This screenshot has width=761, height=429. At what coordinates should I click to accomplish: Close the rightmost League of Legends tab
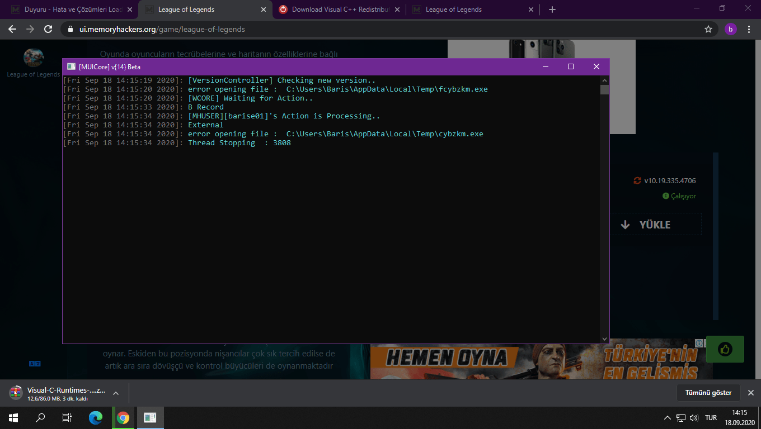tap(531, 9)
